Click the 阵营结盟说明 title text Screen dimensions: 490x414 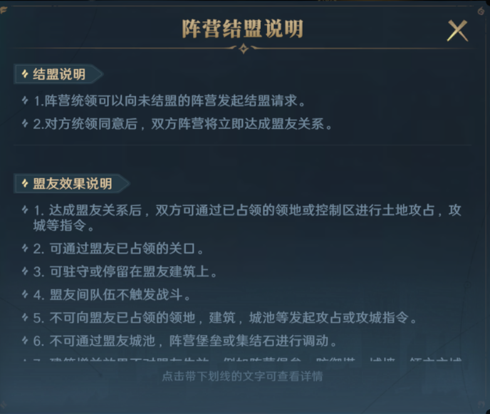243,29
